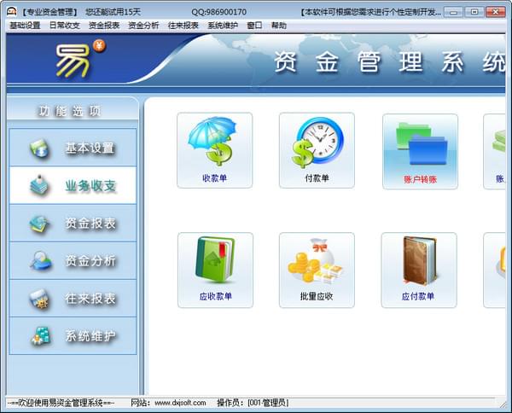Open the 日常收支 menu
This screenshot has width=512, height=413.
[x=64, y=26]
